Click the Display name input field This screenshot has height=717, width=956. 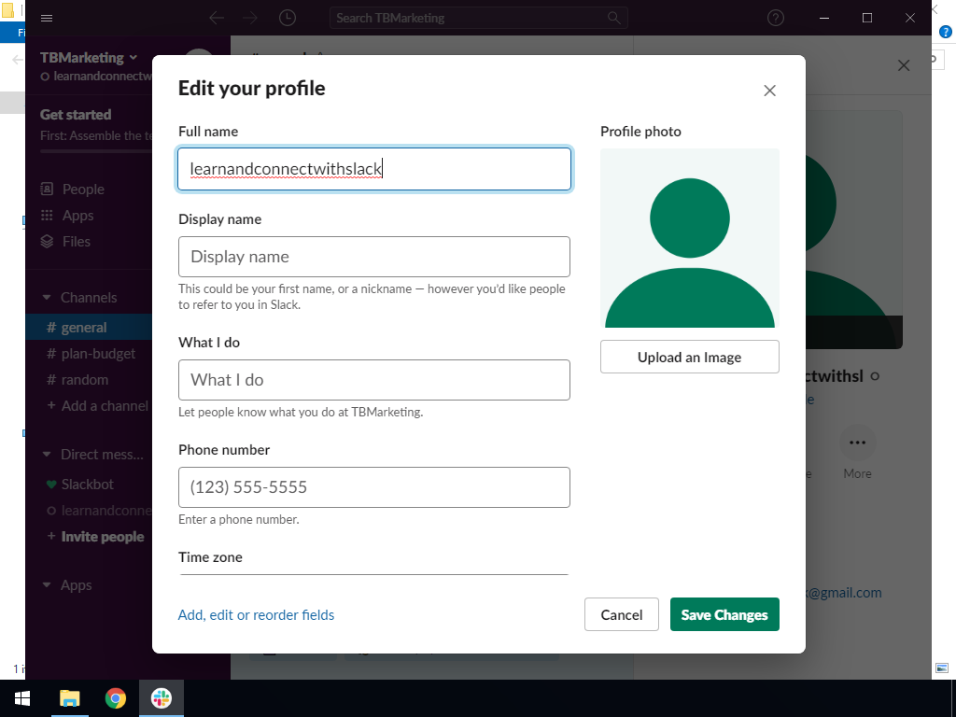pos(374,257)
